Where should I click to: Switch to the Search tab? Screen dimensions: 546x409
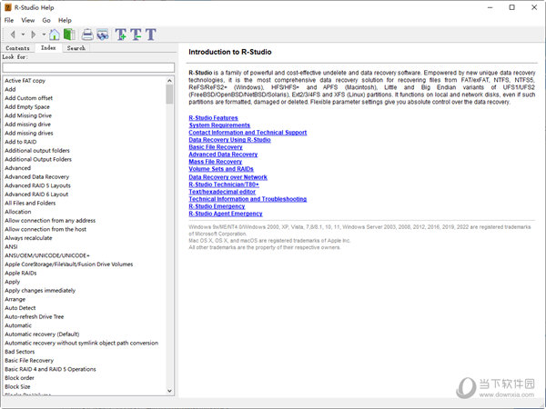pos(76,48)
